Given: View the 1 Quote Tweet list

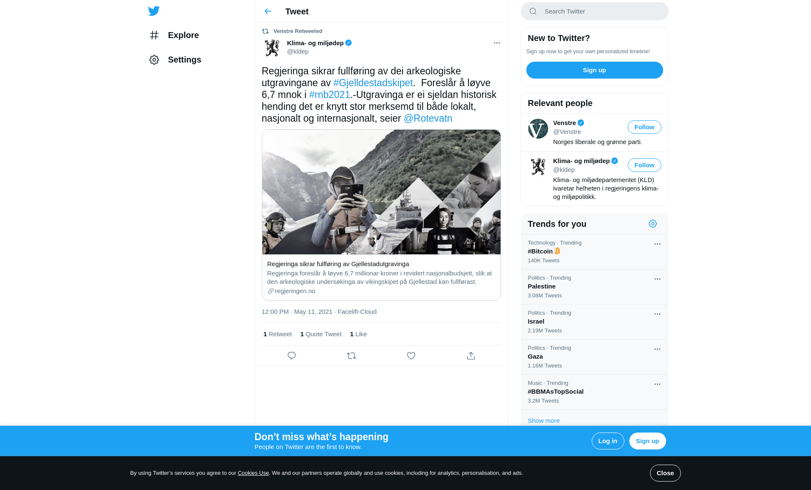Looking at the screenshot, I should [x=321, y=334].
